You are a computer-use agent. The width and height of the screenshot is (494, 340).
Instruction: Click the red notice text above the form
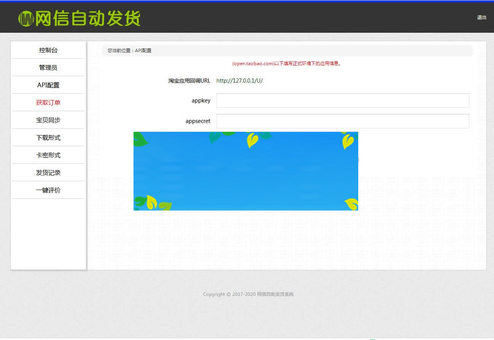[x=286, y=64]
